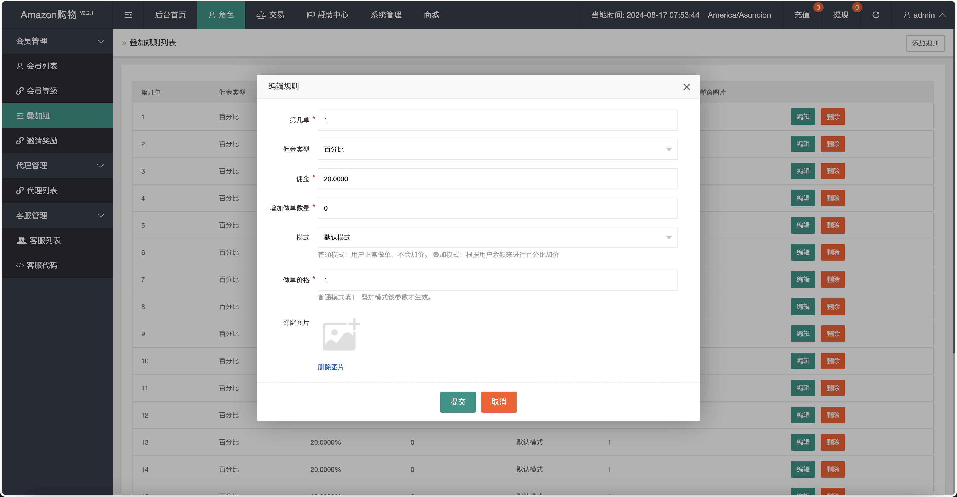Click the 提交 button in the dialog
The image size is (957, 497).
point(457,402)
